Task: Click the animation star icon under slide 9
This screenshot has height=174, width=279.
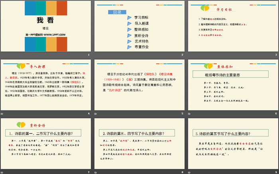Action: pos(189,172)
